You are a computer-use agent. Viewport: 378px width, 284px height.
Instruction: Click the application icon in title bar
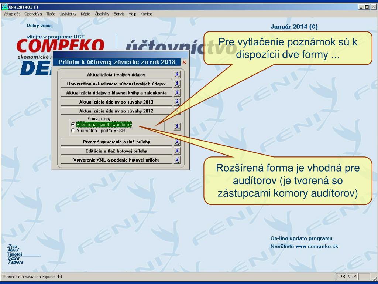[x=4, y=7]
